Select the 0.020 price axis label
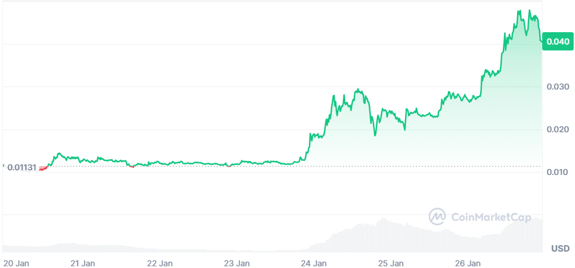 pyautogui.click(x=556, y=129)
